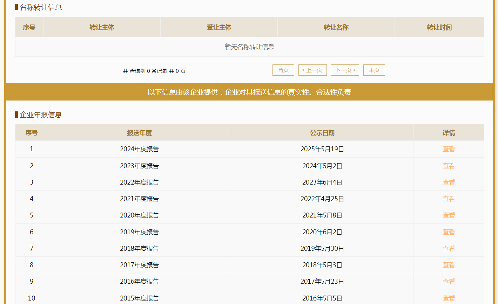
Task: Open 查看 for the 2022年度报告
Action: click(449, 182)
